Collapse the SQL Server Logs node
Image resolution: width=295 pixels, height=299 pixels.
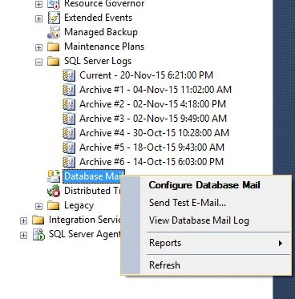tap(38, 62)
